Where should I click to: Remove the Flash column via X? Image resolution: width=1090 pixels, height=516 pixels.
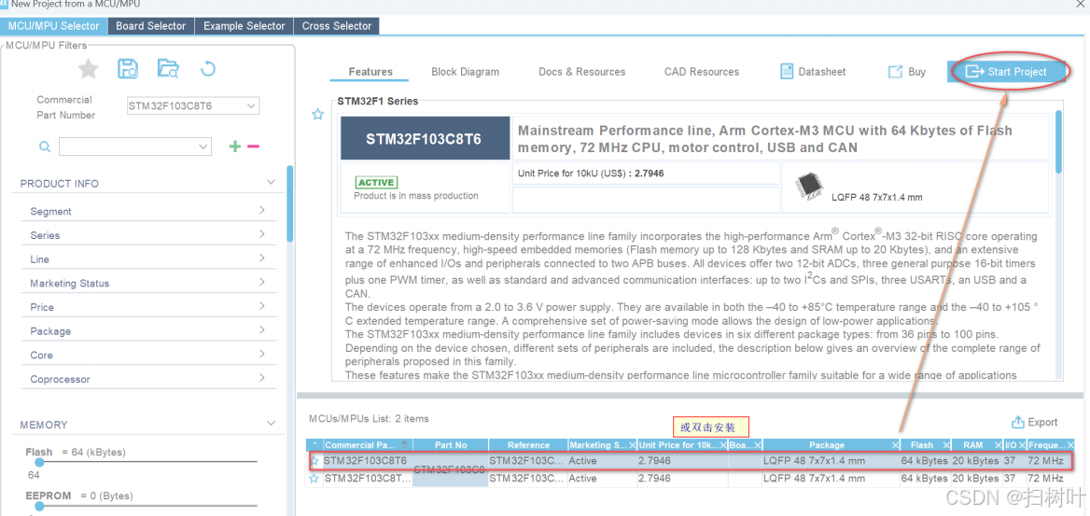tap(946, 445)
